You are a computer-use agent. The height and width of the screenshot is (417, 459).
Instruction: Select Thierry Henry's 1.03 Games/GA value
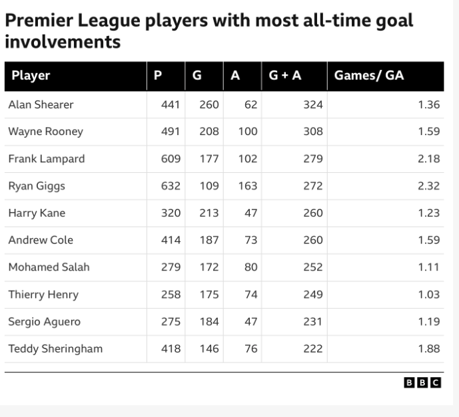pyautogui.click(x=428, y=295)
